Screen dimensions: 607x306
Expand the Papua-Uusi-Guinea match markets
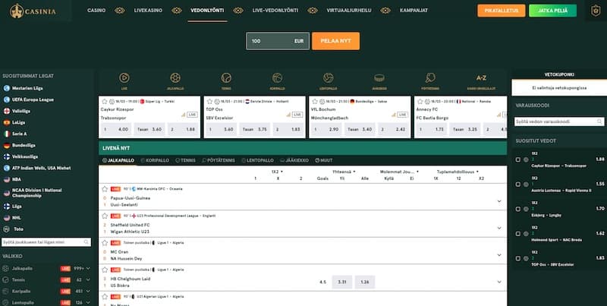click(499, 201)
